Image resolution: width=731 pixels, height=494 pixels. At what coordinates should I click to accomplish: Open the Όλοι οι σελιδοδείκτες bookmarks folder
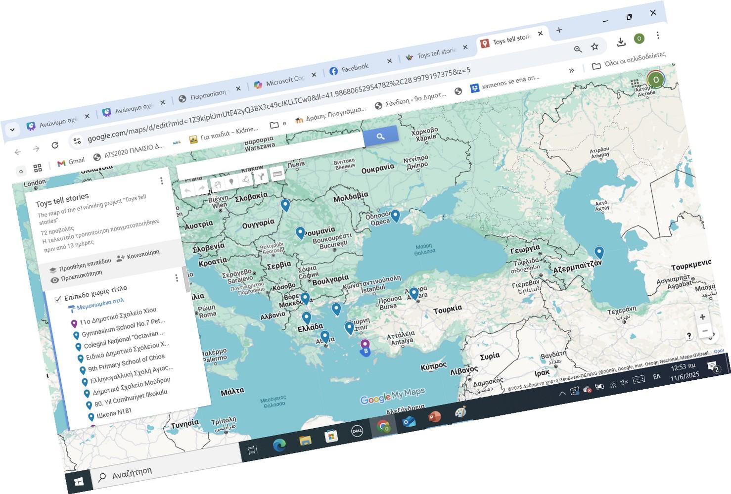pos(629,60)
